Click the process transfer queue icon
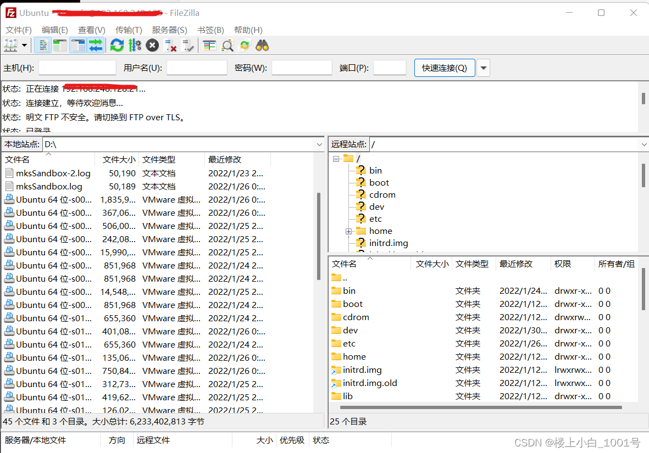 [x=135, y=45]
